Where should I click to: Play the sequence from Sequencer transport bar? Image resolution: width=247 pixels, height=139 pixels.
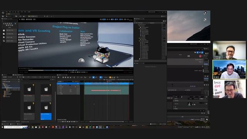69,122
